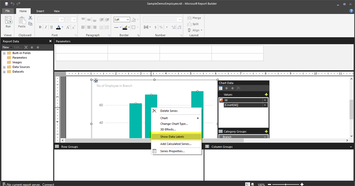Image resolution: width=355 pixels, height=186 pixels.
Task: Click the fill color paint bucket
Action: tap(133, 20)
